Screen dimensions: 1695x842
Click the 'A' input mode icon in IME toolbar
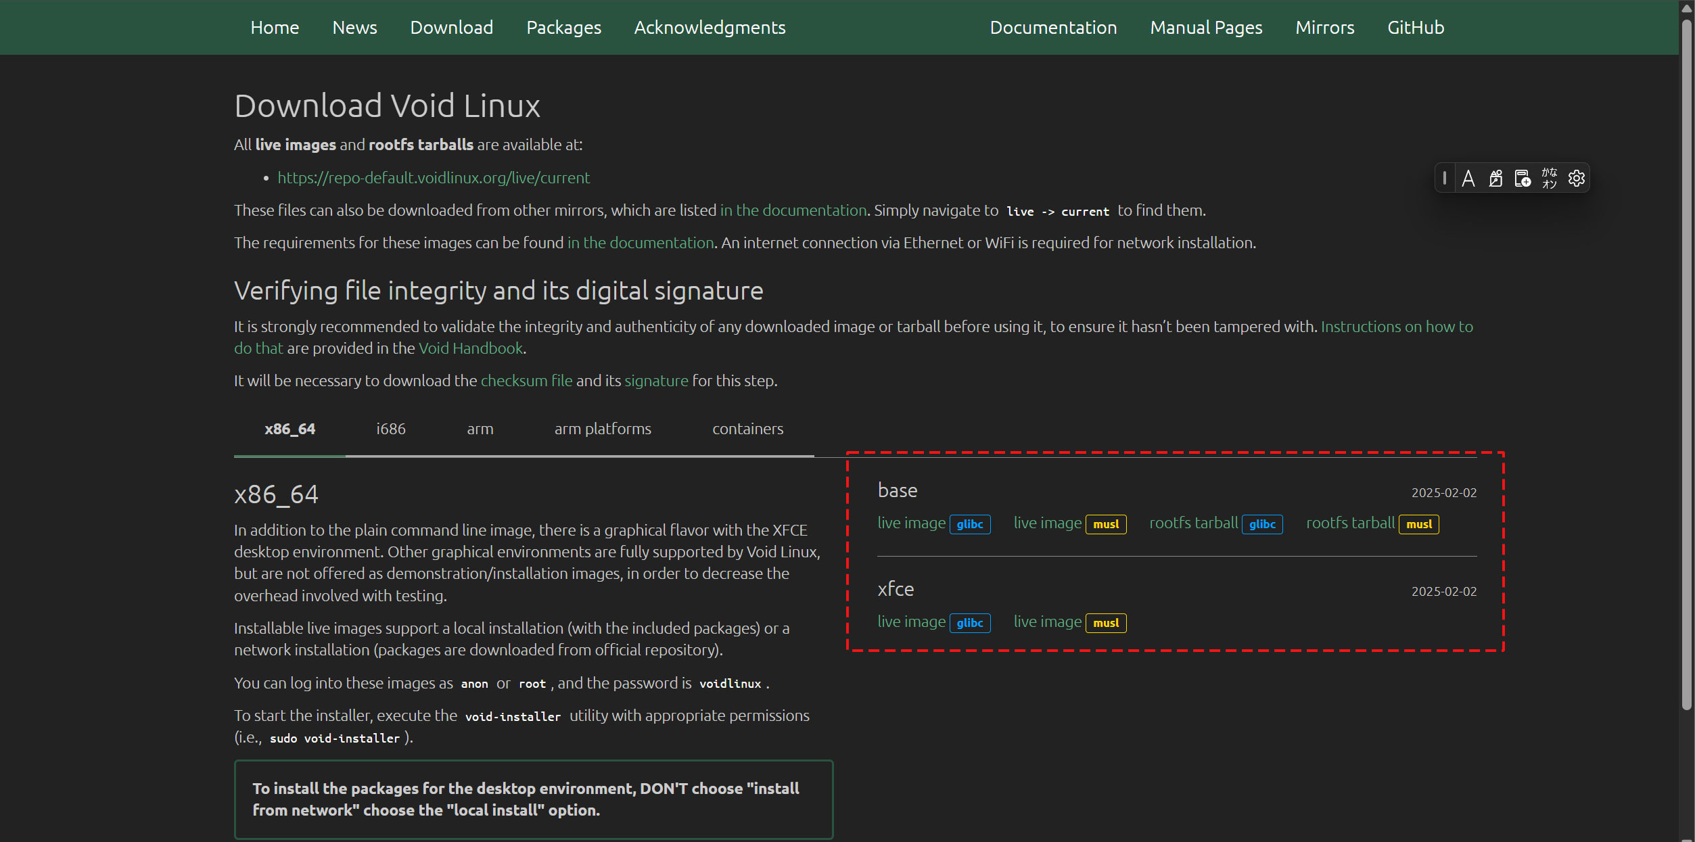point(1468,179)
